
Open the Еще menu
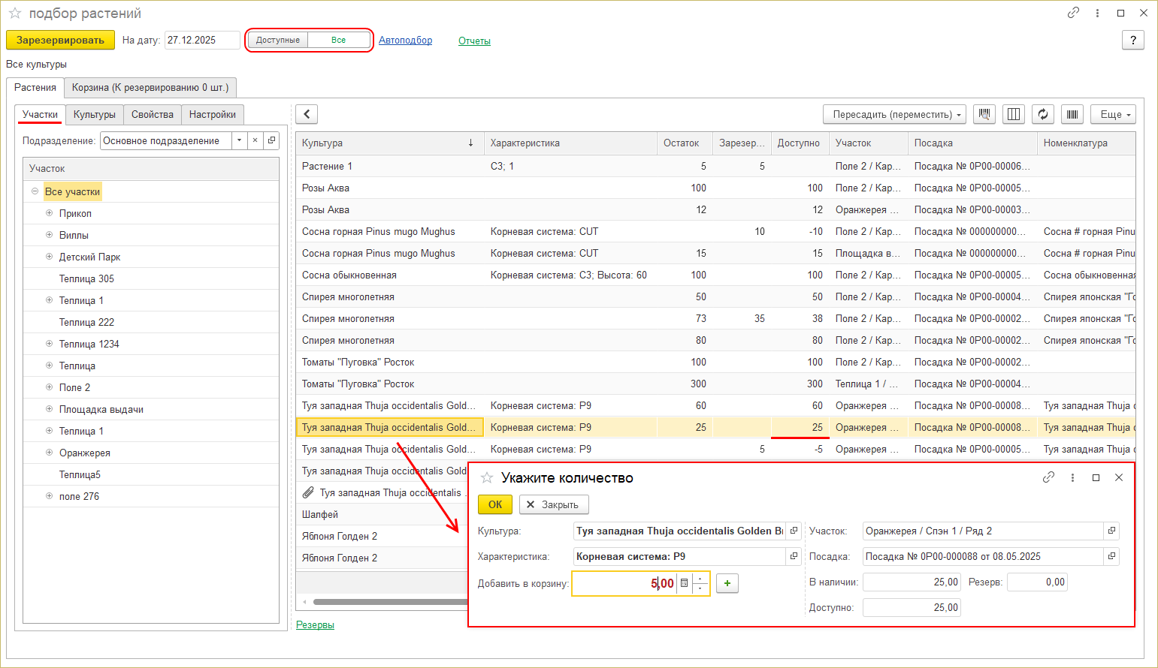click(x=1112, y=115)
